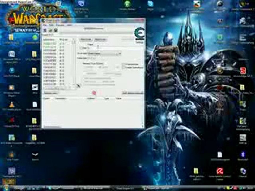Open the Avira AntiVir red umbrella icon
The image size is (255, 191).
point(220,171)
